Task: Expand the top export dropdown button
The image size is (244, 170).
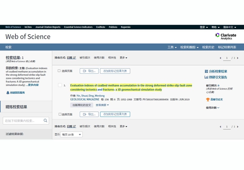Action: (x=87, y=71)
